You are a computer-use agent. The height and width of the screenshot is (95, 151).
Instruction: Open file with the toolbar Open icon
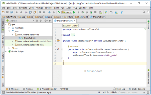pos(3,12)
